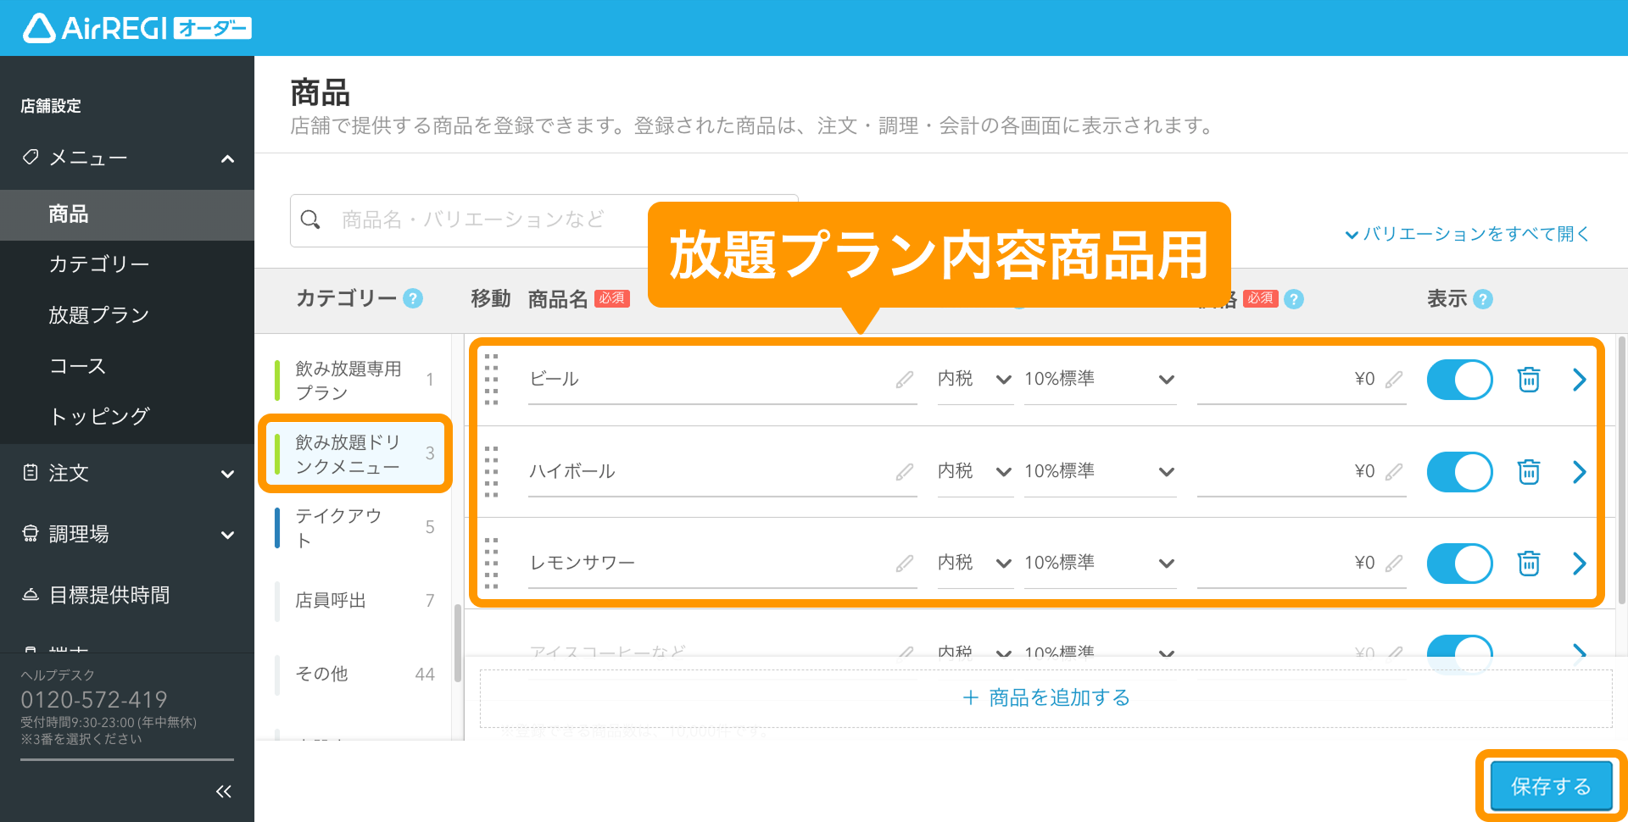Click the order icon beside 注文
1628x822 pixels.
point(31,473)
